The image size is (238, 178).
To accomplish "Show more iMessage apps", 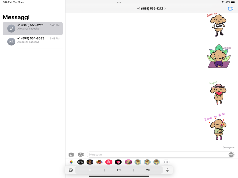I will (166, 162).
